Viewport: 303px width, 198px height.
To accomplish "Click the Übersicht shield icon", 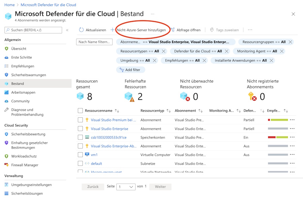I will click(6, 49).
